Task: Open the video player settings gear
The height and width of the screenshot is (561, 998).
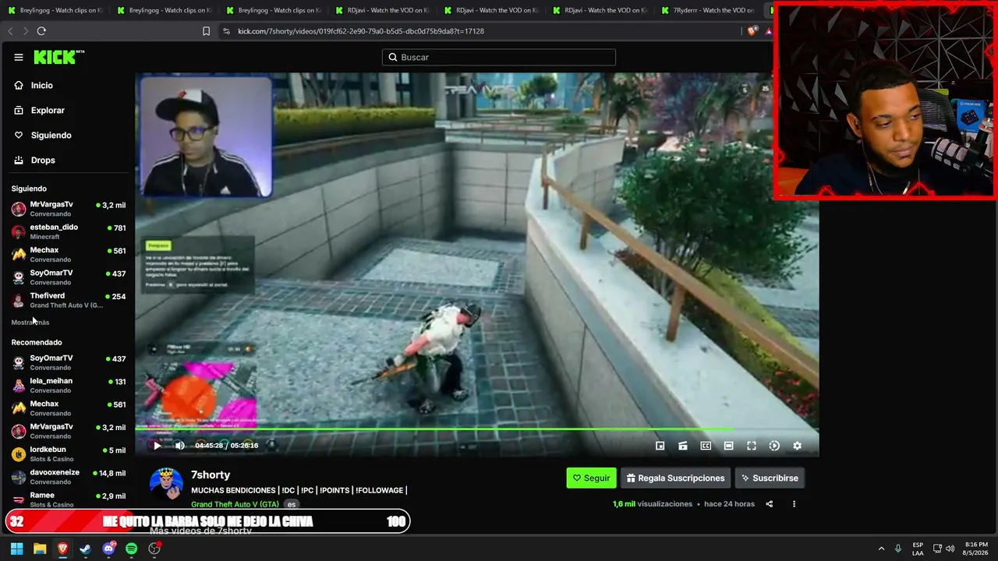Action: click(797, 446)
